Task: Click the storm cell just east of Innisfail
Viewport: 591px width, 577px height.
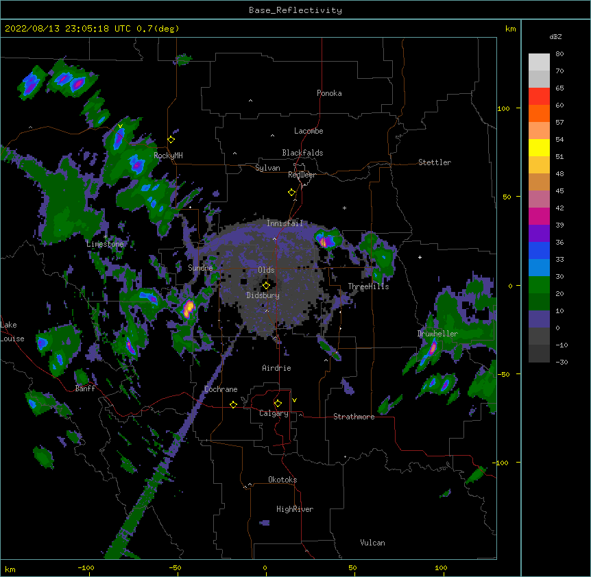Action: pyautogui.click(x=327, y=240)
